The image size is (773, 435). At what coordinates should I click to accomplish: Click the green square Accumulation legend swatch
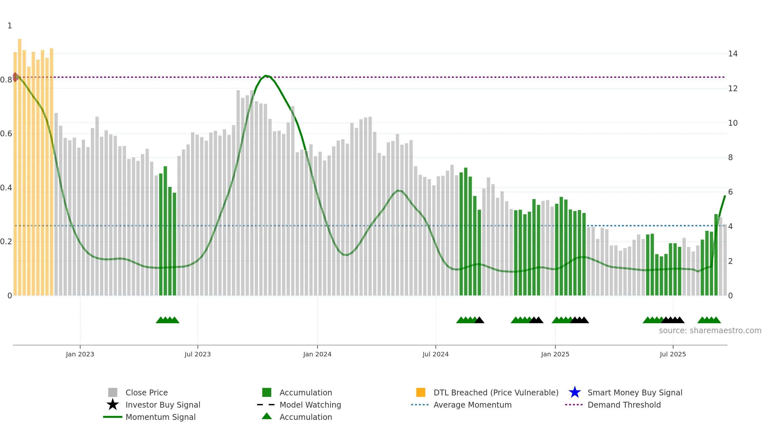click(x=267, y=392)
